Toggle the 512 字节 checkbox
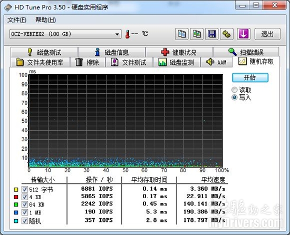 pyautogui.click(x=25, y=189)
